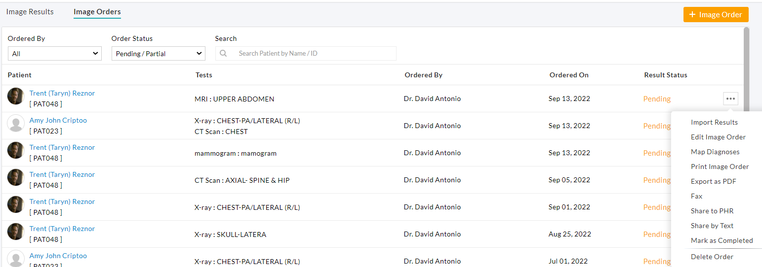Select Export as PDF option
This screenshot has height=267, width=762.
(713, 181)
